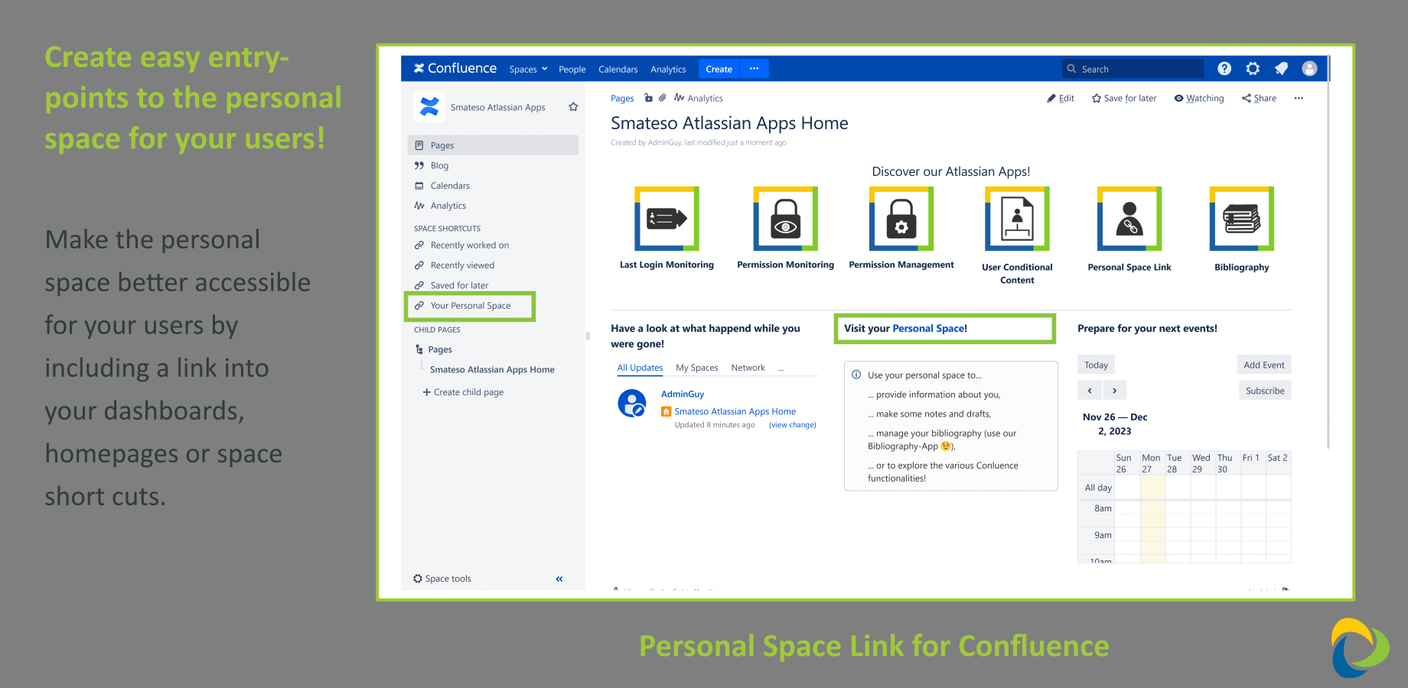Click the User Conditional Content app icon
1408x688 pixels.
point(1017,219)
